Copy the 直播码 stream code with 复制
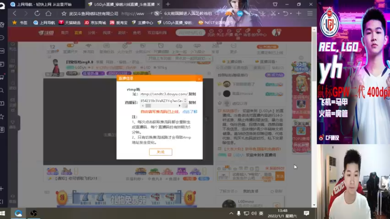This screenshot has width=390, height=219. (192, 103)
